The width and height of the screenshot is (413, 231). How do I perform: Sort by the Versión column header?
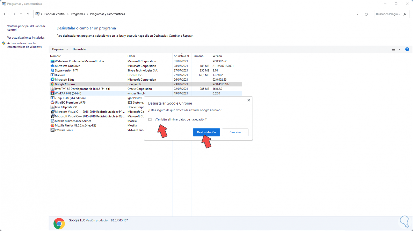pyautogui.click(x=227, y=56)
